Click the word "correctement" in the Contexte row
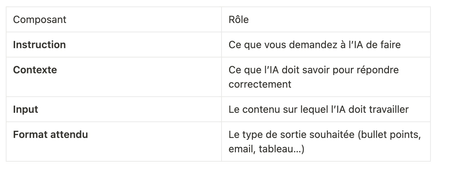This screenshot has height=171, width=451. tap(260, 84)
